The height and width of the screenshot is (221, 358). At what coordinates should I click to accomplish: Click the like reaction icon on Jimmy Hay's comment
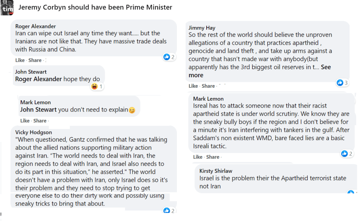click(339, 83)
